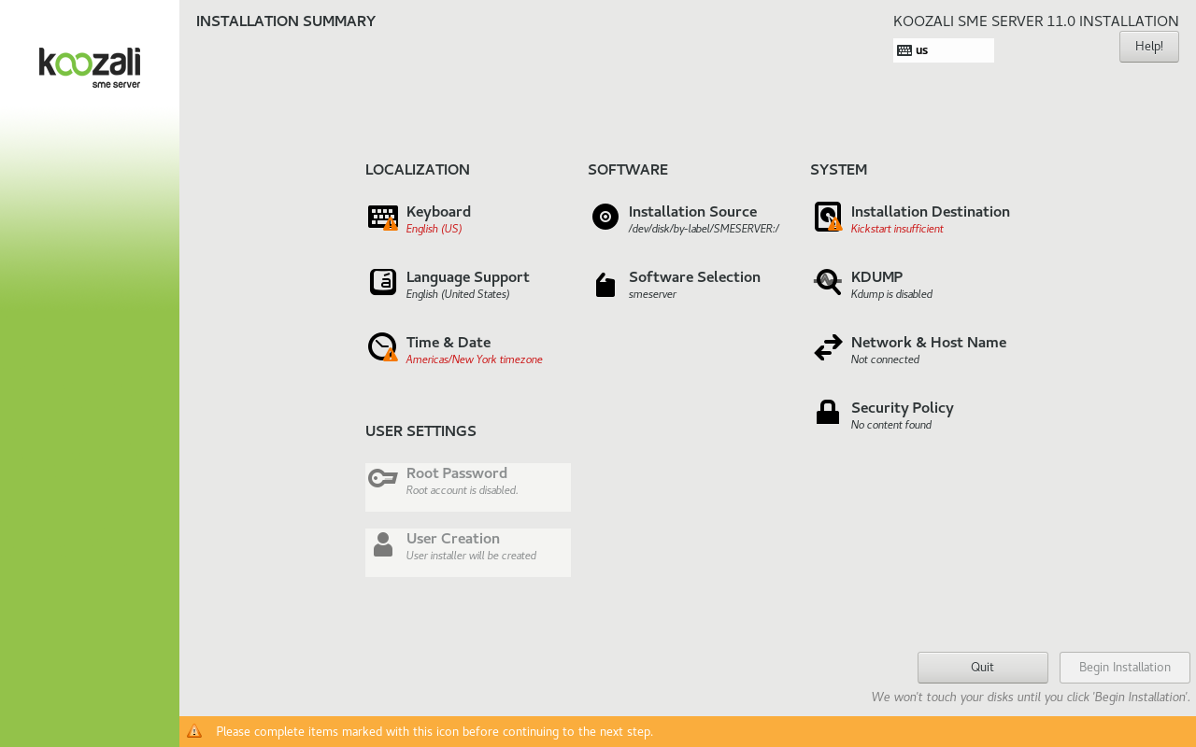Open Network & Host Name label

(929, 343)
